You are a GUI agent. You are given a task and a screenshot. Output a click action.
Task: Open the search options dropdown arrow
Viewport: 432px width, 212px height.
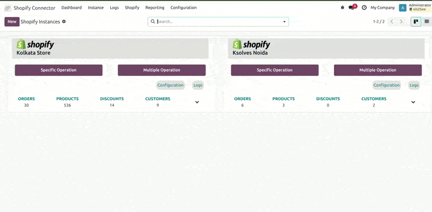click(x=284, y=22)
